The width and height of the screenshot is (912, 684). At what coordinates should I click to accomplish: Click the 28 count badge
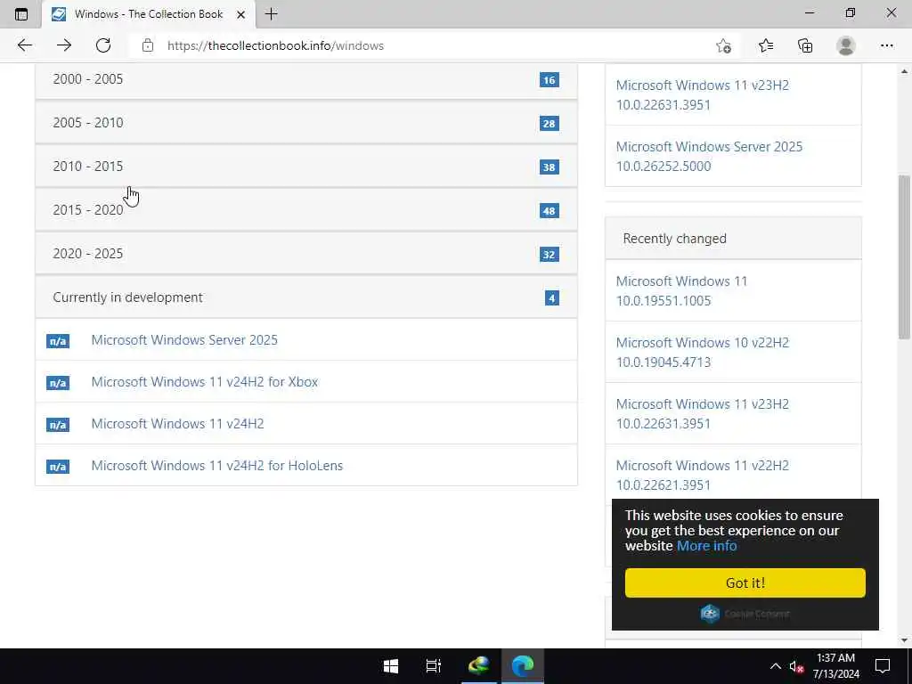click(549, 123)
